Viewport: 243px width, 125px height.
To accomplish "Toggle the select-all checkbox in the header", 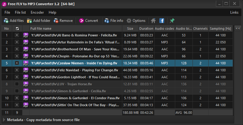I will 17,29.
